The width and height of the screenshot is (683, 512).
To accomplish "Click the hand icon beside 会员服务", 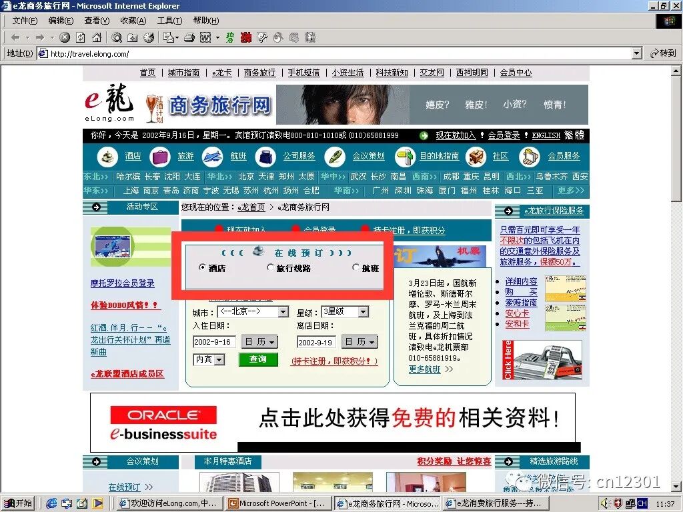I will click(x=530, y=157).
